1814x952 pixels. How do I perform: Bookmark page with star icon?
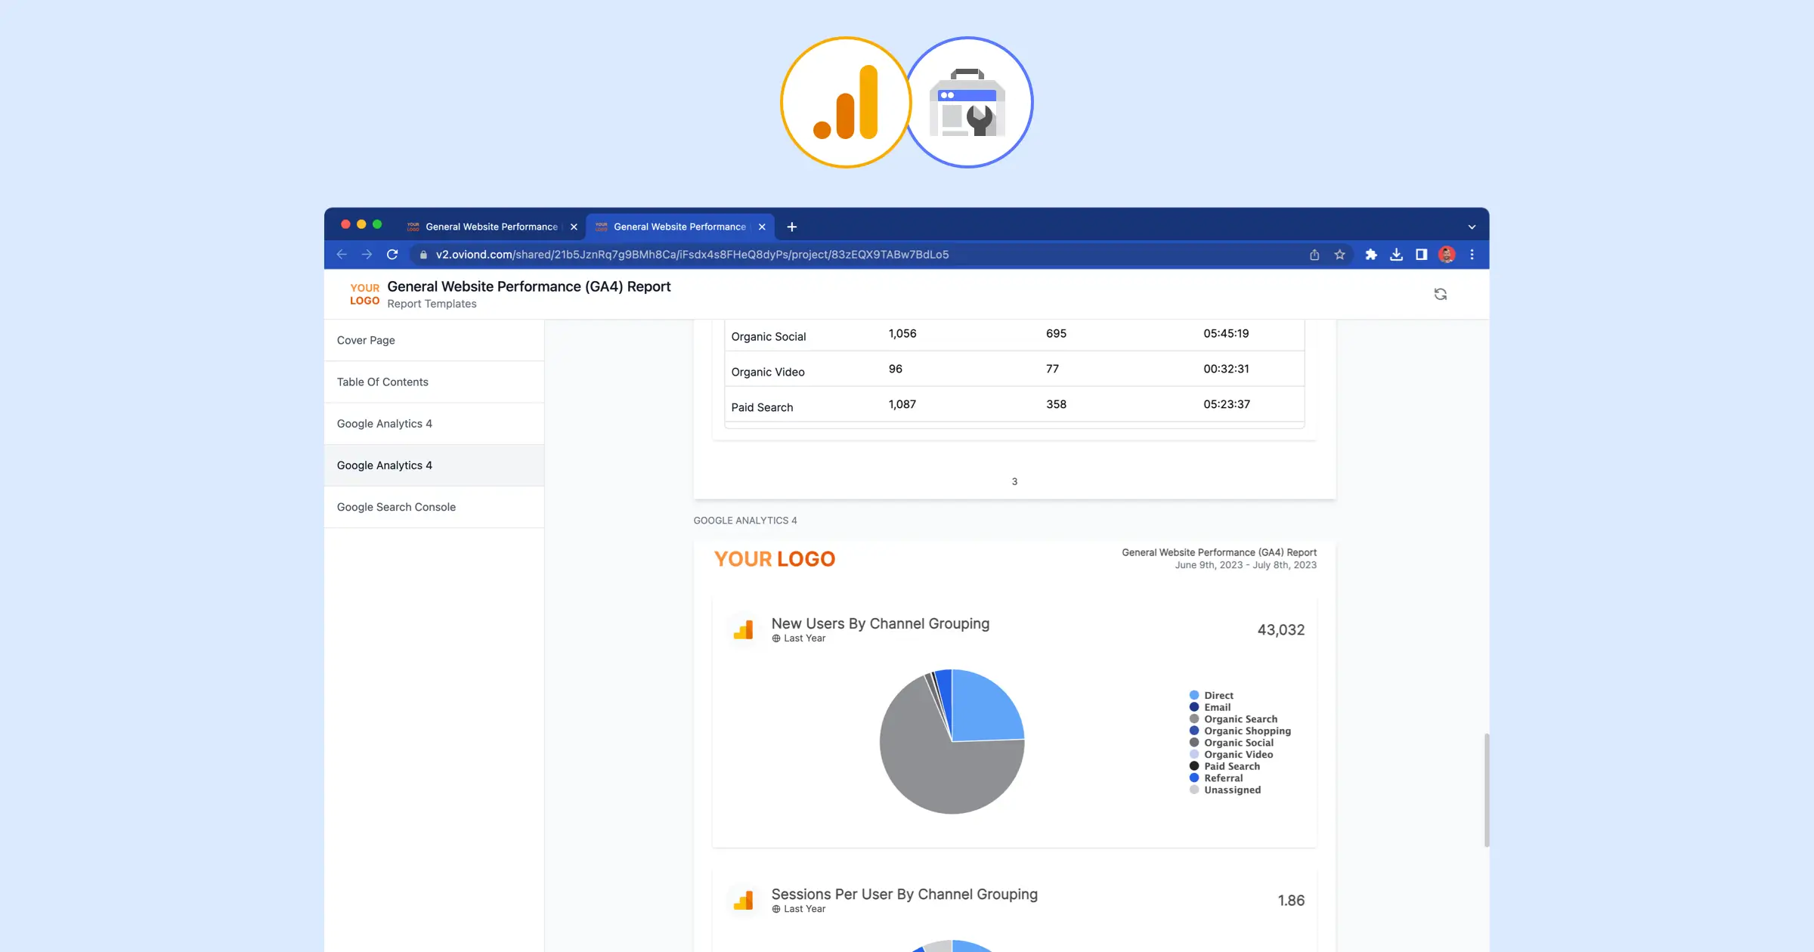click(x=1339, y=255)
